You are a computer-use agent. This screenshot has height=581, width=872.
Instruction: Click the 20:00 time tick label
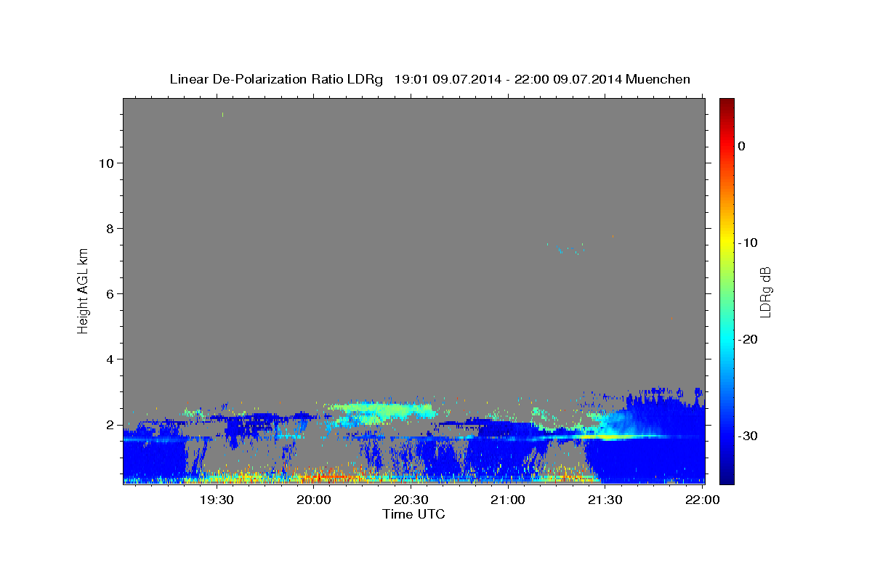pyautogui.click(x=314, y=500)
